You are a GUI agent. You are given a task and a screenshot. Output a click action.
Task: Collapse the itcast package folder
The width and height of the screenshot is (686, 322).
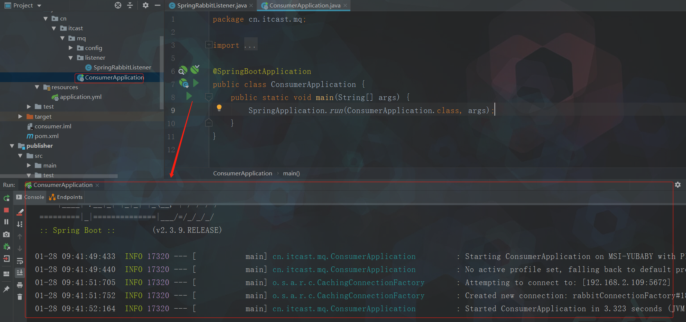[54, 28]
